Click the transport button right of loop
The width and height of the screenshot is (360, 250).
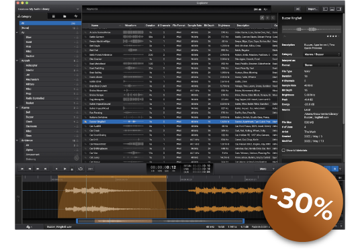coord(91,169)
